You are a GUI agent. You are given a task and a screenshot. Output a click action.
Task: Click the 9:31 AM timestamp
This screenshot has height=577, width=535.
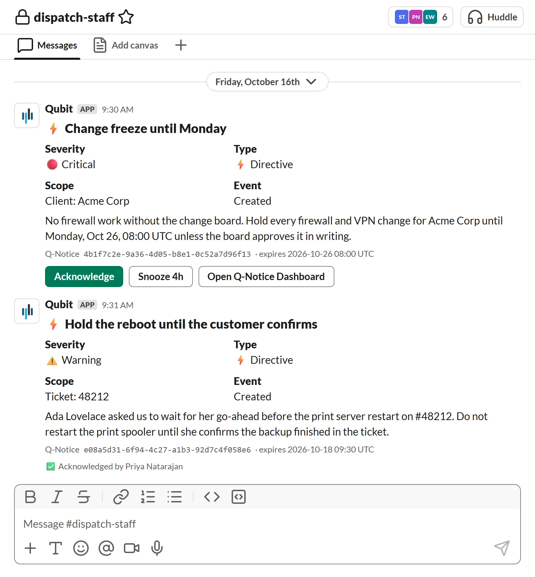(118, 305)
